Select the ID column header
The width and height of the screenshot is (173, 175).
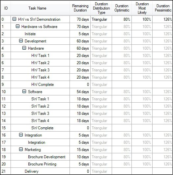[6, 8]
